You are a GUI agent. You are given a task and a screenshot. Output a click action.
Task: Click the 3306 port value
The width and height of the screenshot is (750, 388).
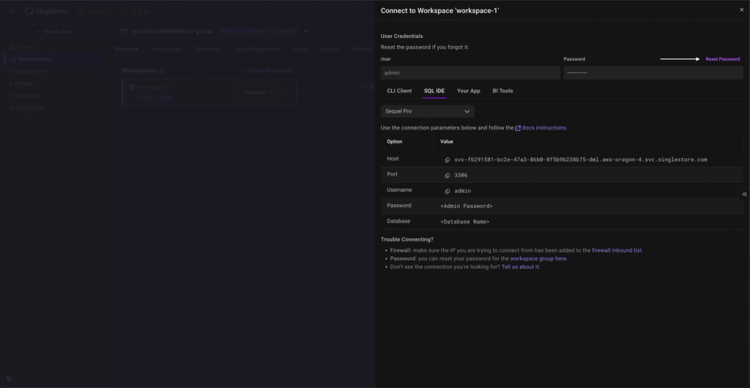[x=461, y=176]
